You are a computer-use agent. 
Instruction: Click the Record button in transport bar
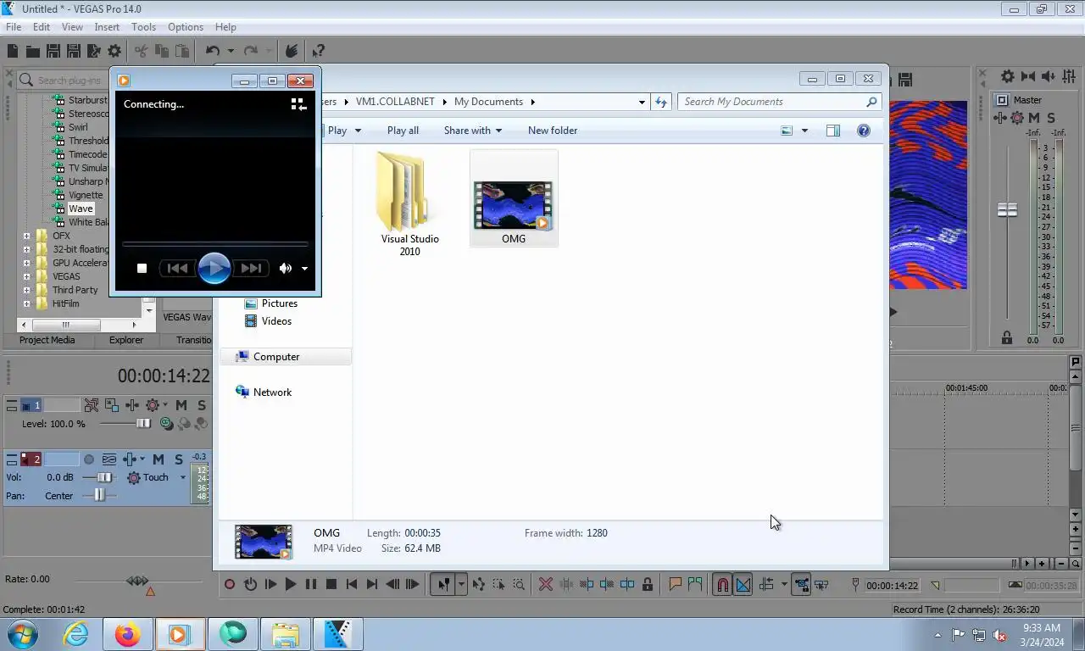pyautogui.click(x=230, y=584)
